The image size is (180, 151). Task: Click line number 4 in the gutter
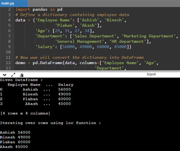pyautogui.click(x=9, y=20)
